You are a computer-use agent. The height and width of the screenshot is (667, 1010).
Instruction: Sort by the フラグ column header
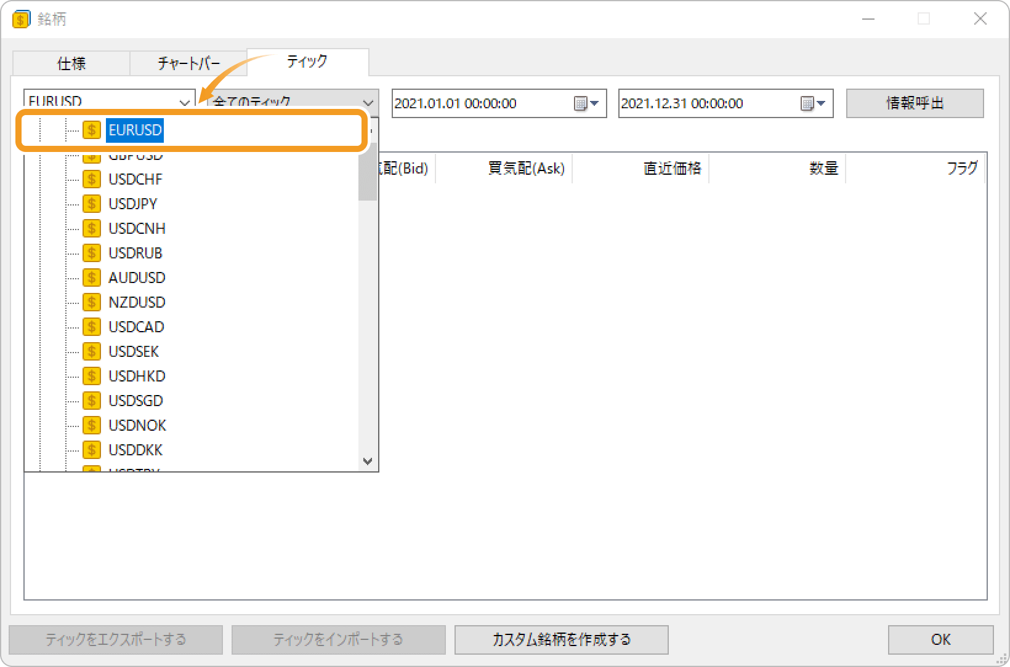point(916,168)
